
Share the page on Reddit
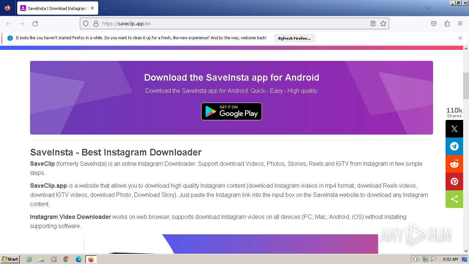click(454, 164)
